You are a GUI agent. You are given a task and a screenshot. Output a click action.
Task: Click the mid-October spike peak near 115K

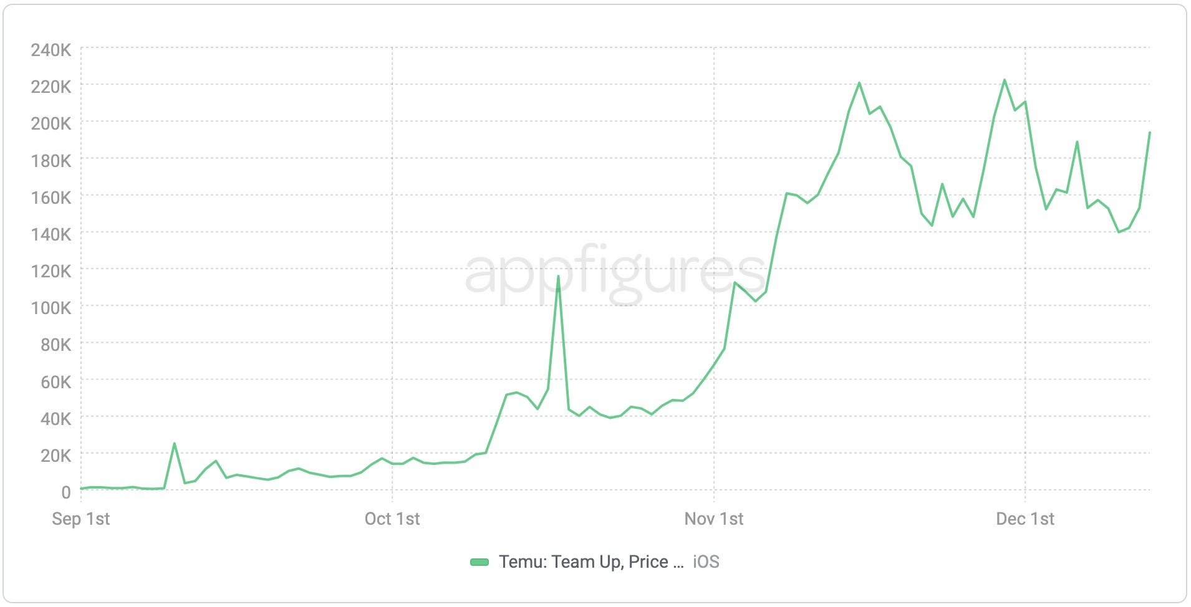pyautogui.click(x=558, y=276)
